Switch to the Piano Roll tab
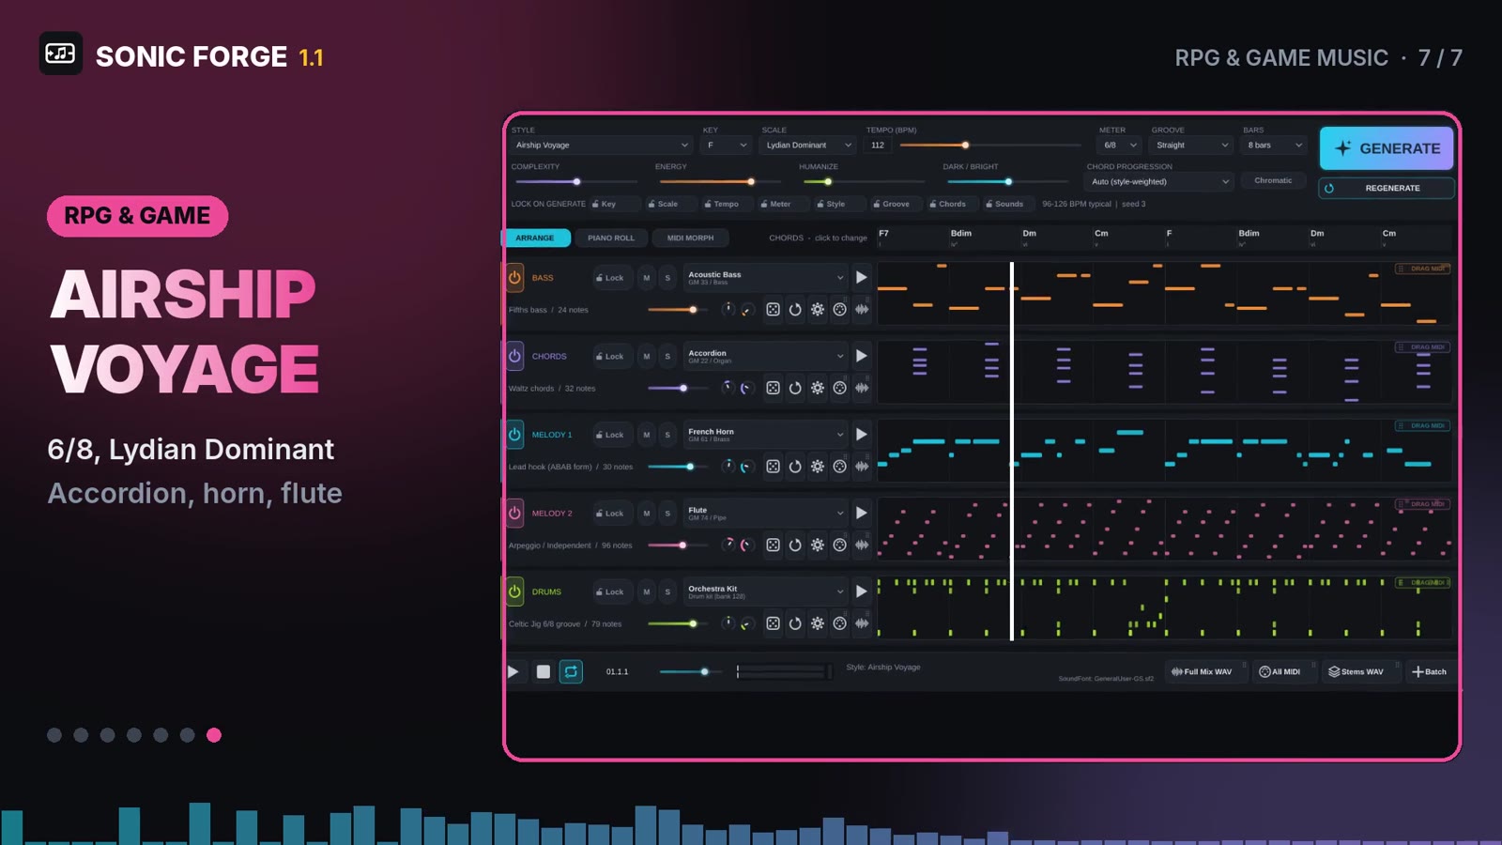The width and height of the screenshot is (1502, 845). 611,238
